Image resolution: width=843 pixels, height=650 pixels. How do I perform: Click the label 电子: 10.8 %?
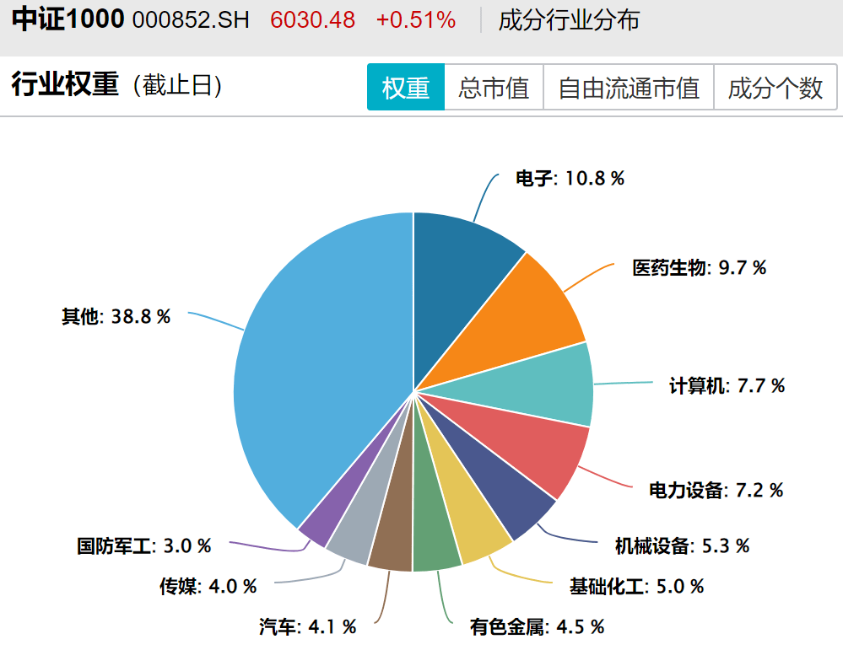tap(570, 179)
